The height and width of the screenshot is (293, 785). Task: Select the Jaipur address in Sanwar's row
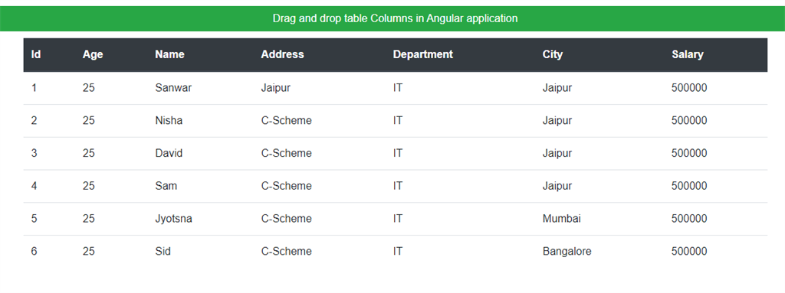276,88
